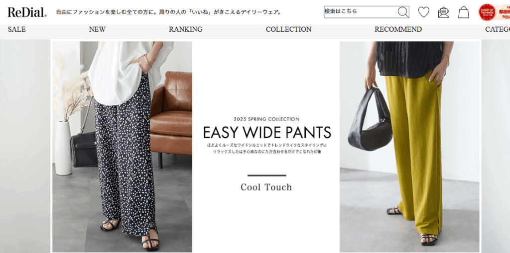This screenshot has width=510, height=253.
Task: Open favorites via the heart icon
Action: pos(423,12)
